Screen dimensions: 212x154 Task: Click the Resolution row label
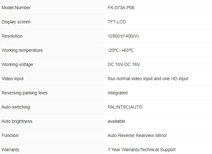[12, 36]
